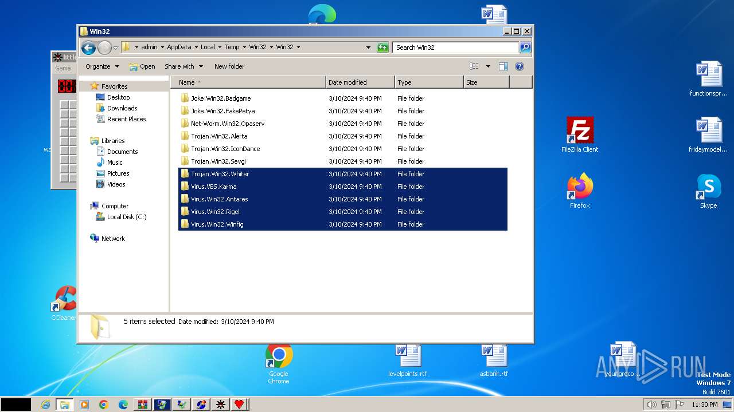The image size is (734, 412).
Task: Click the Forward navigation arrow in Explorer
Action: coord(104,47)
